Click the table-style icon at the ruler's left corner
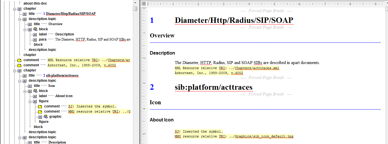 coord(144,4)
